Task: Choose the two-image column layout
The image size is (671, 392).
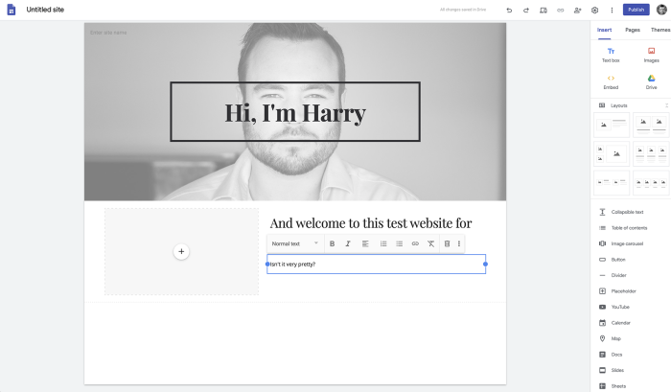Action: (x=651, y=125)
